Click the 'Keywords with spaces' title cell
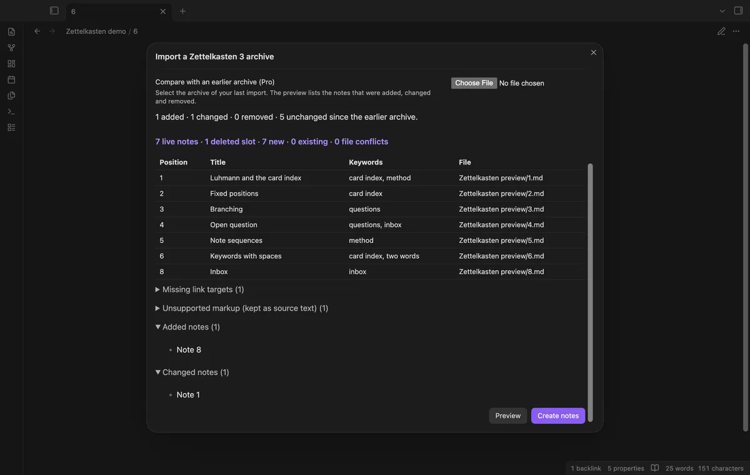Image resolution: width=750 pixels, height=475 pixels. (x=246, y=256)
